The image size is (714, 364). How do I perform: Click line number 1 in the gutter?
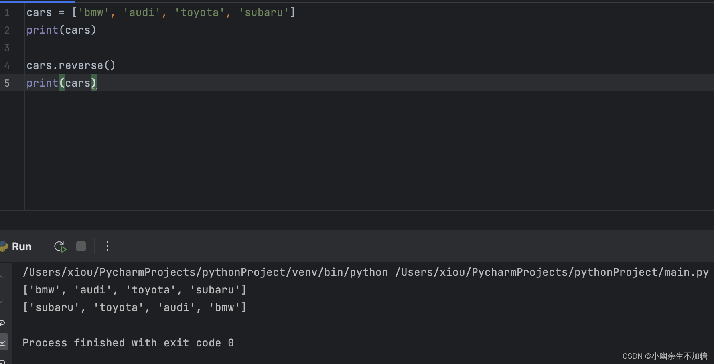coord(7,13)
